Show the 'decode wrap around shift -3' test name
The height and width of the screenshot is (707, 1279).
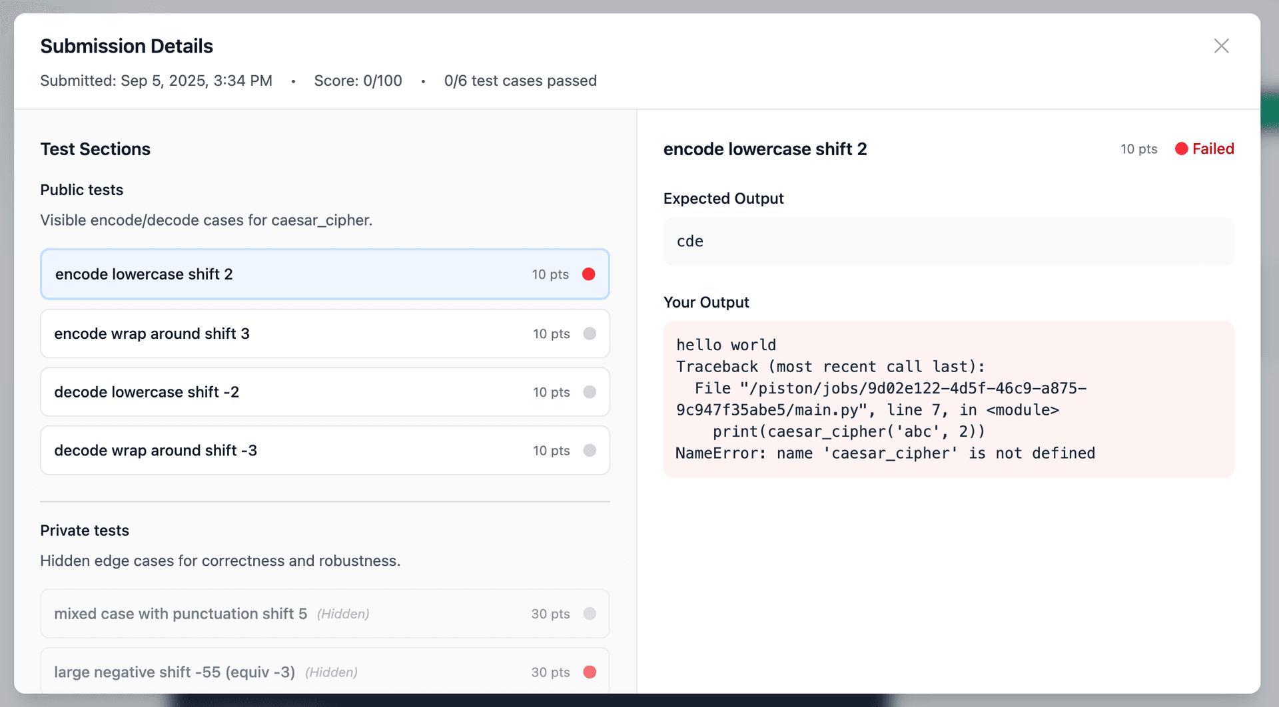tap(155, 451)
